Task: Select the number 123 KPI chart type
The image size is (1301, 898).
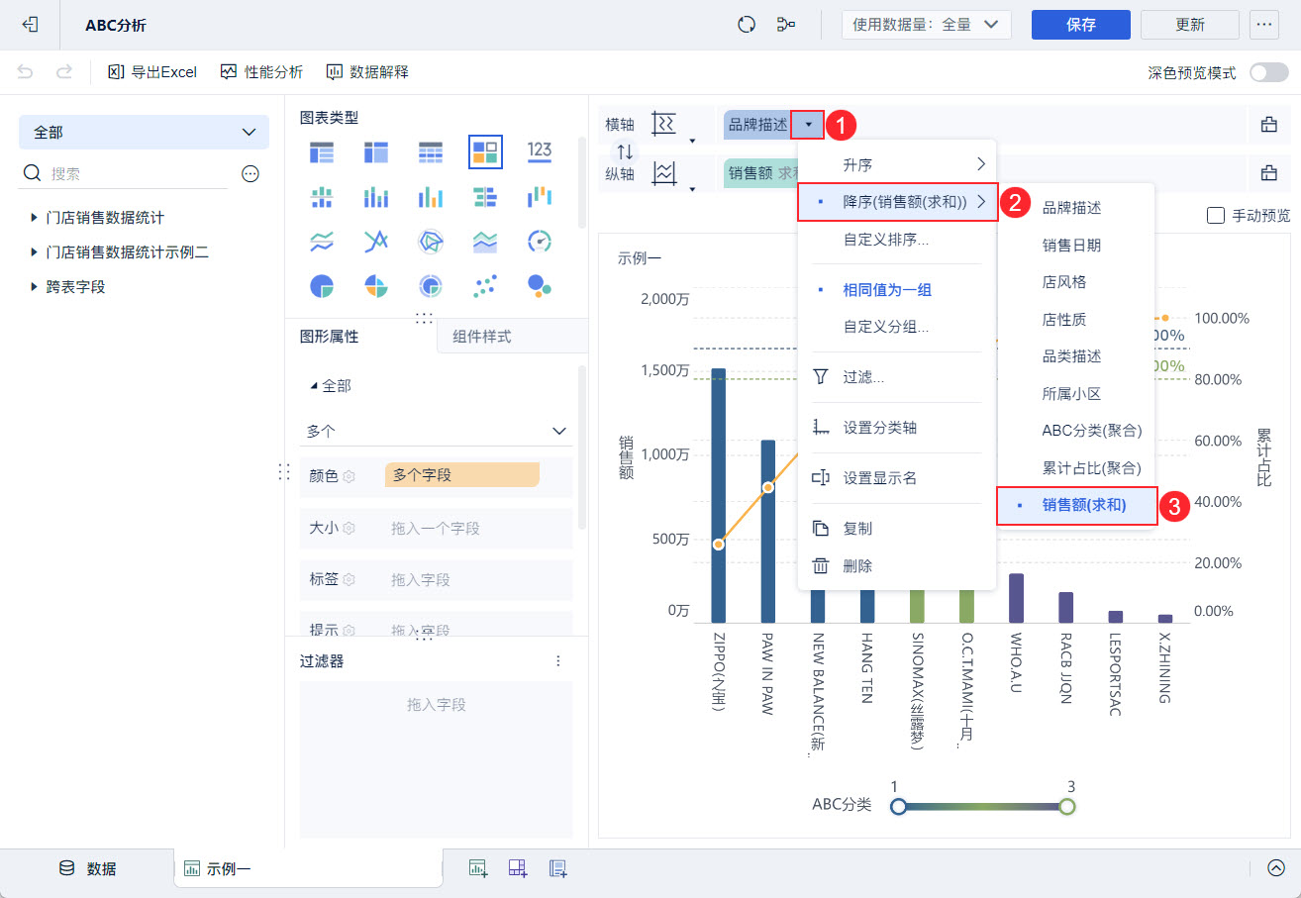Action: (540, 150)
